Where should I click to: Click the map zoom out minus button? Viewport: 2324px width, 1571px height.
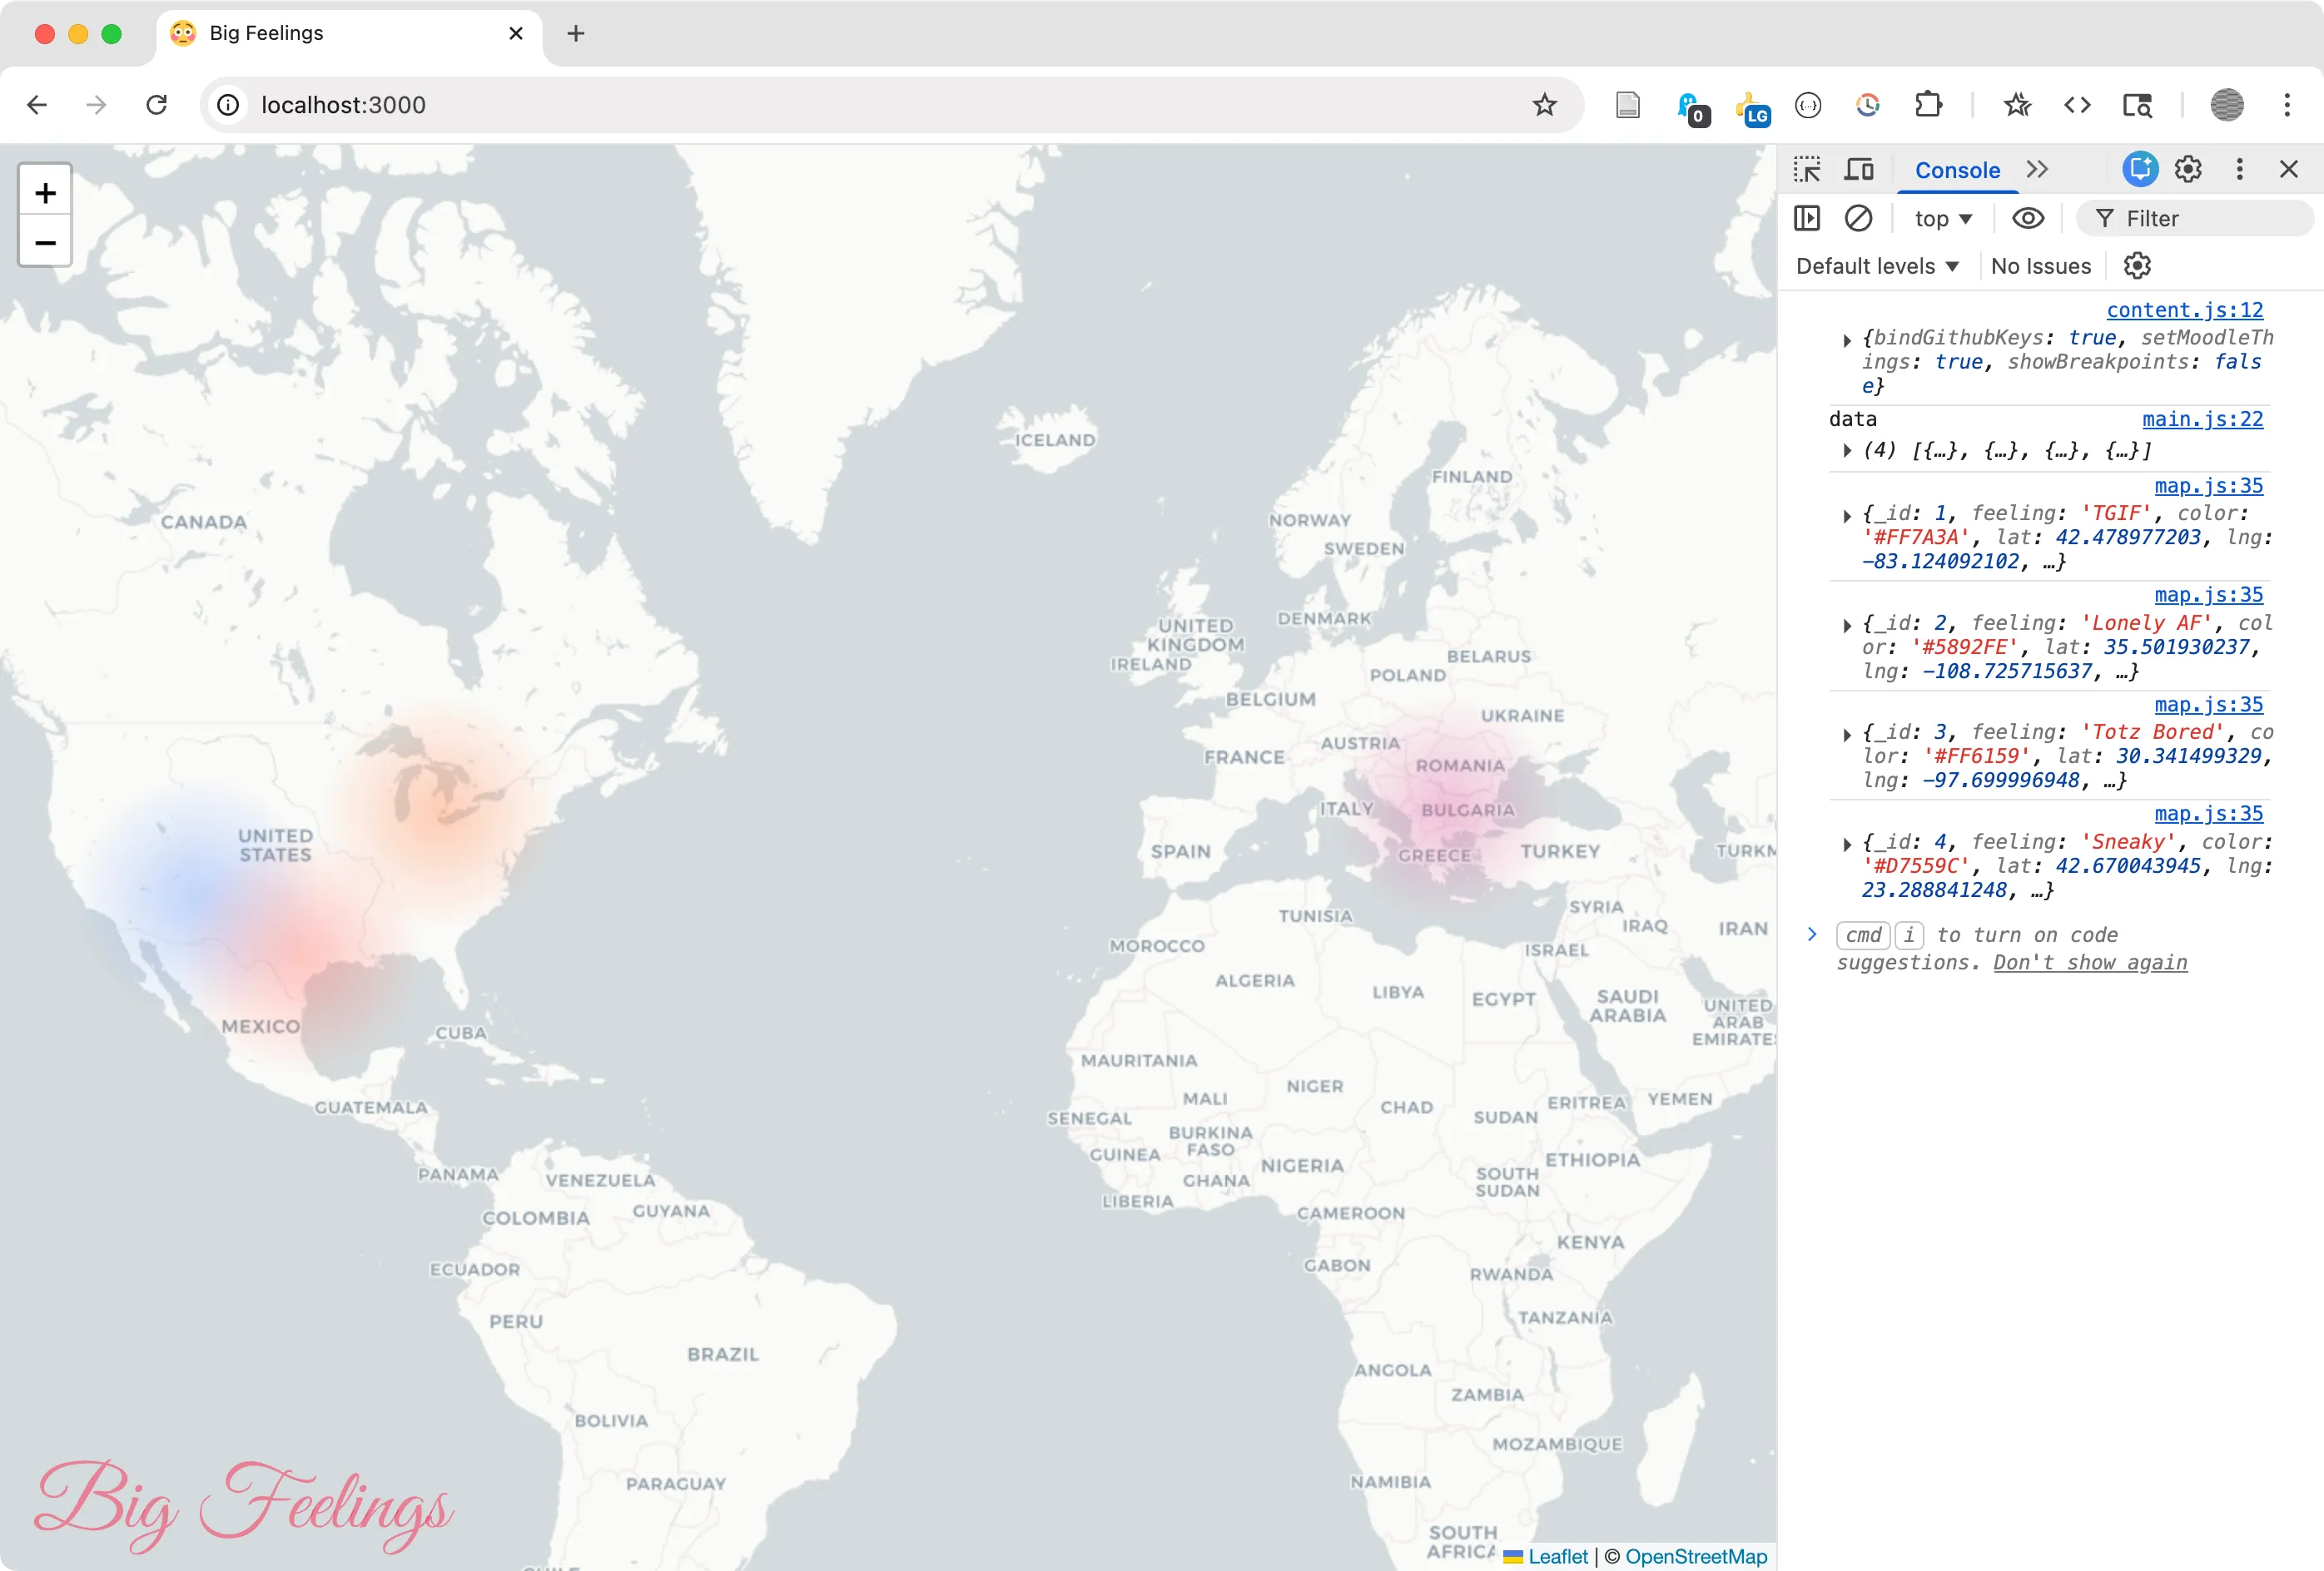(x=45, y=243)
